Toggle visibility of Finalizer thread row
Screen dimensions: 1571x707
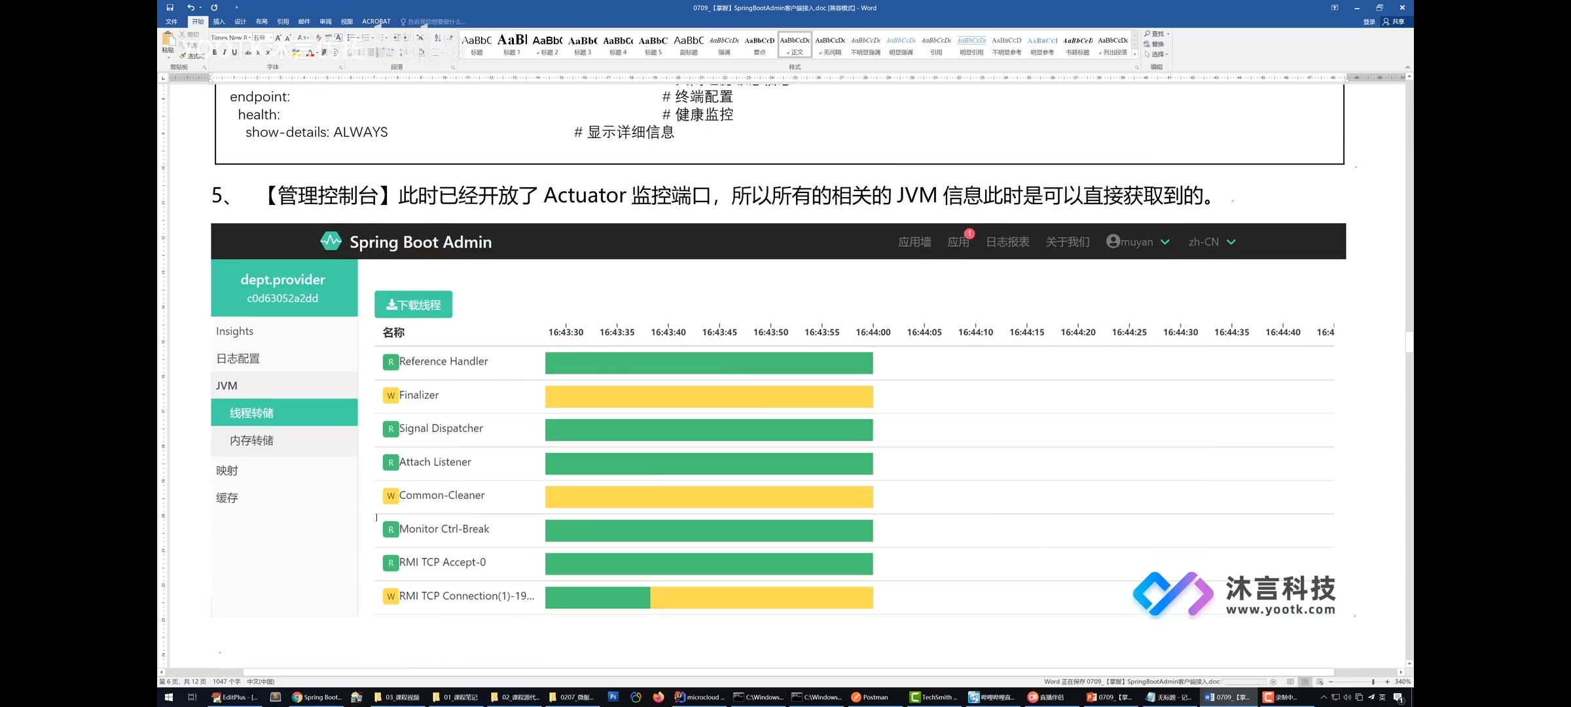point(389,395)
